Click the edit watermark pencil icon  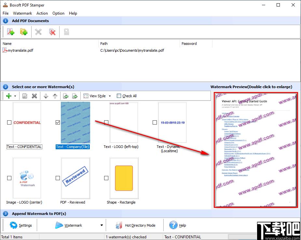pos(25,96)
